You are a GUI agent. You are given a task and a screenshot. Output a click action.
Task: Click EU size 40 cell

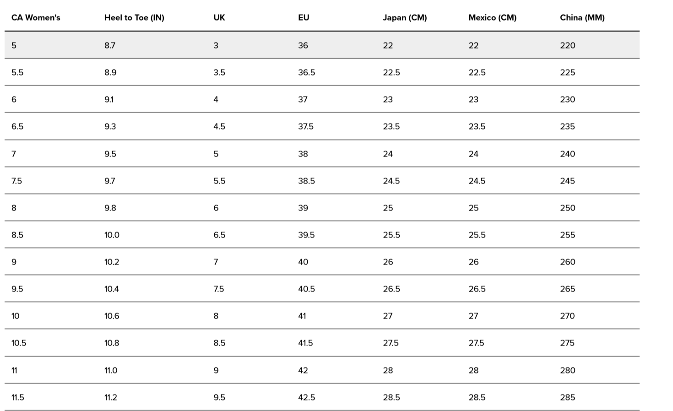pyautogui.click(x=303, y=262)
